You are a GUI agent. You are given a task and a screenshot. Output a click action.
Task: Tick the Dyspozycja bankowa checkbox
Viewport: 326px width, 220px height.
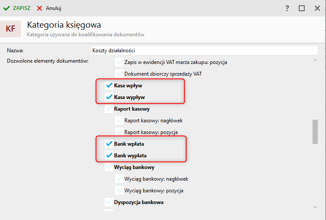tap(109, 202)
